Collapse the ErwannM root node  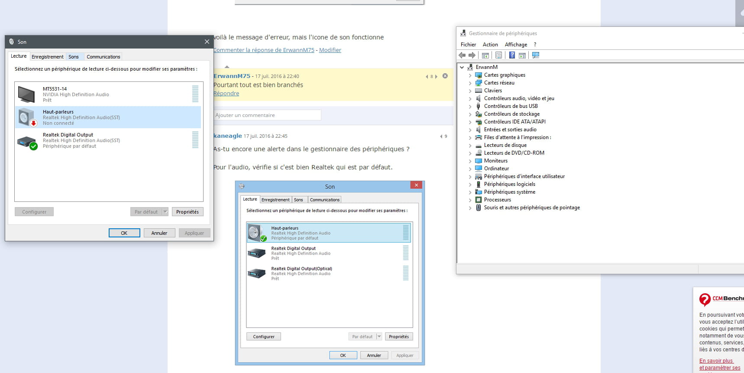pyautogui.click(x=462, y=67)
